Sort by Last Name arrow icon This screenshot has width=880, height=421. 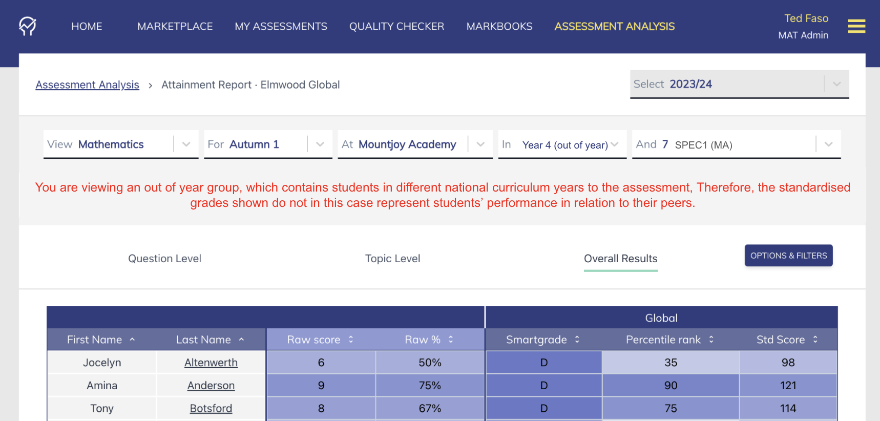[241, 340]
